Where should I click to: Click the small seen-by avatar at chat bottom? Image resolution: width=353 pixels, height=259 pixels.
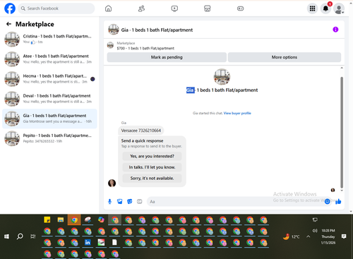coord(333,190)
